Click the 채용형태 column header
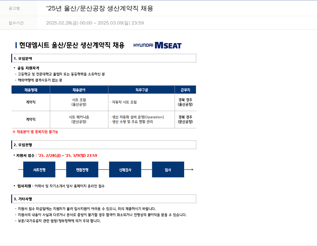The width and height of the screenshot is (317, 246). [31, 90]
